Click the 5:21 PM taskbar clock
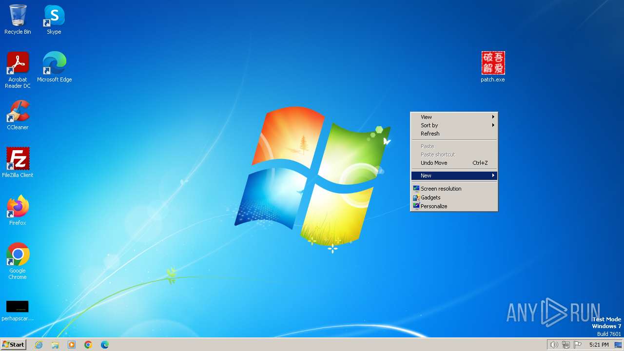Image resolution: width=624 pixels, height=351 pixels. (599, 345)
